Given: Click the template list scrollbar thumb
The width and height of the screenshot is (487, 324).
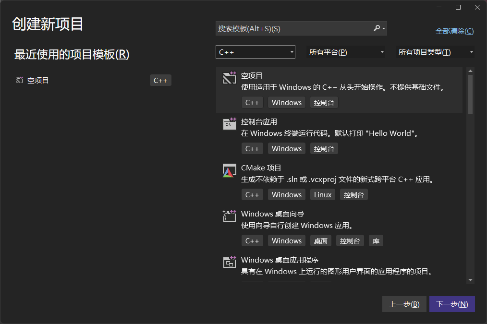Looking at the screenshot, I should tap(470, 94).
